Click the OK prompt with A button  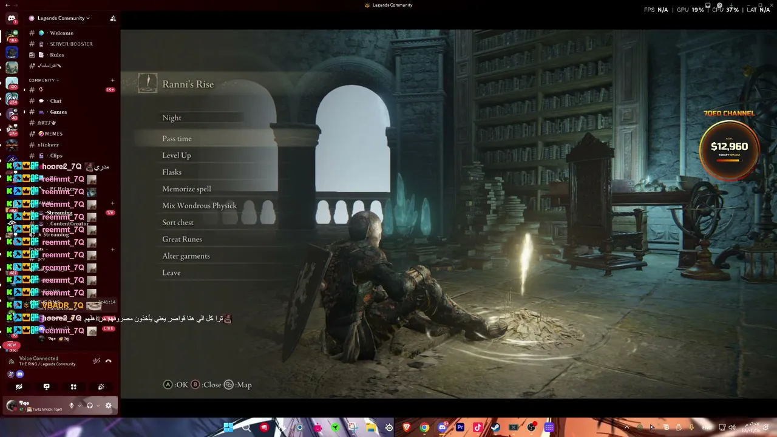coord(175,385)
